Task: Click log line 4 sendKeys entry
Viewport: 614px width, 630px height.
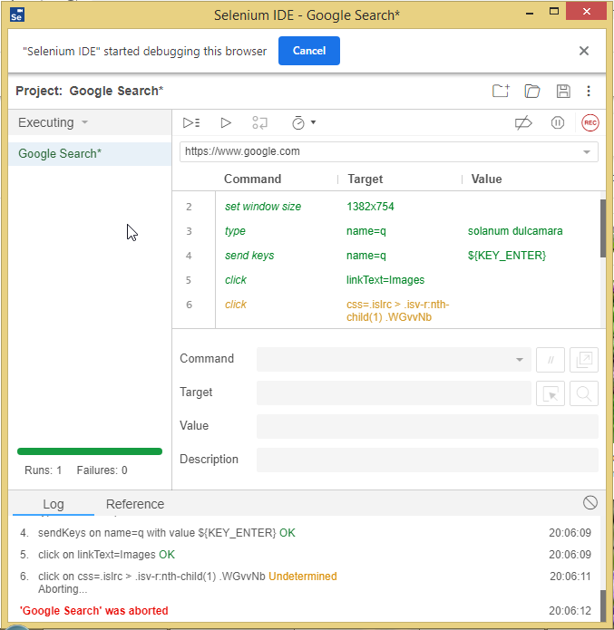Action: 306,533
